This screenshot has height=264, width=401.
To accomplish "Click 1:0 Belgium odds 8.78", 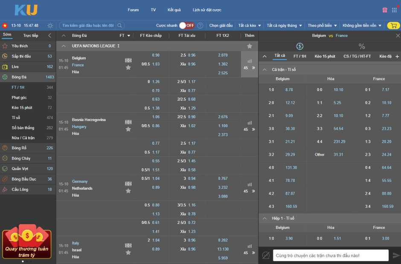I will (x=289, y=89).
